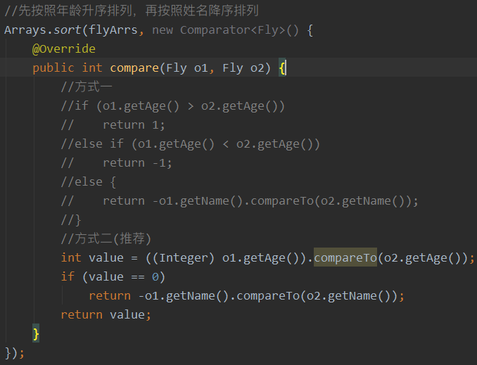Click the Fly o2 parameter

pos(243,68)
